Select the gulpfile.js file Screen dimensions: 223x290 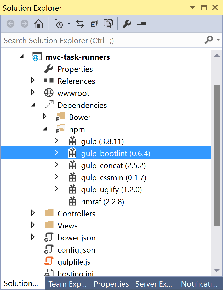coord(74,262)
